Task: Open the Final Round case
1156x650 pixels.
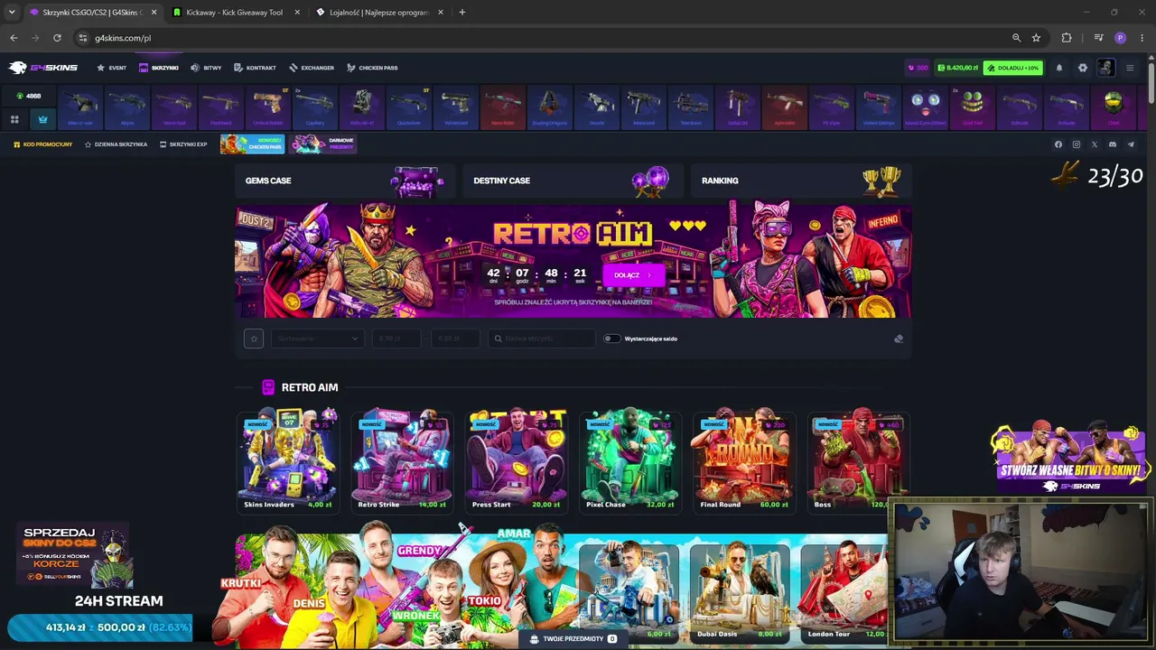Action: click(744, 461)
